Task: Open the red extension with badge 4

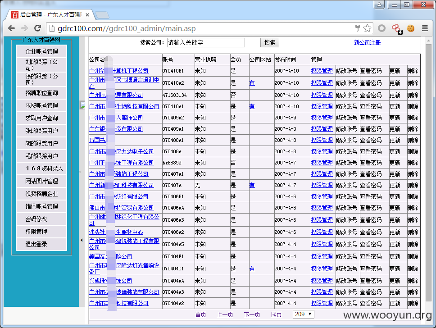Action: (x=397, y=29)
